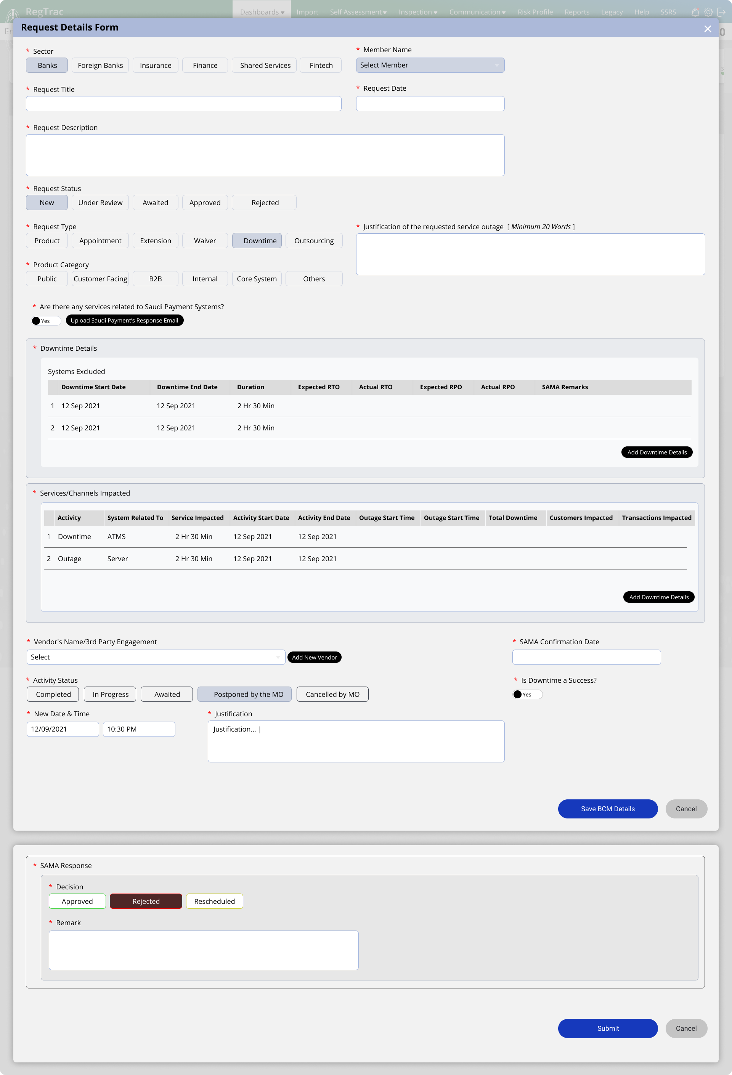Open the Self Assessment dropdown menu

pyautogui.click(x=358, y=12)
